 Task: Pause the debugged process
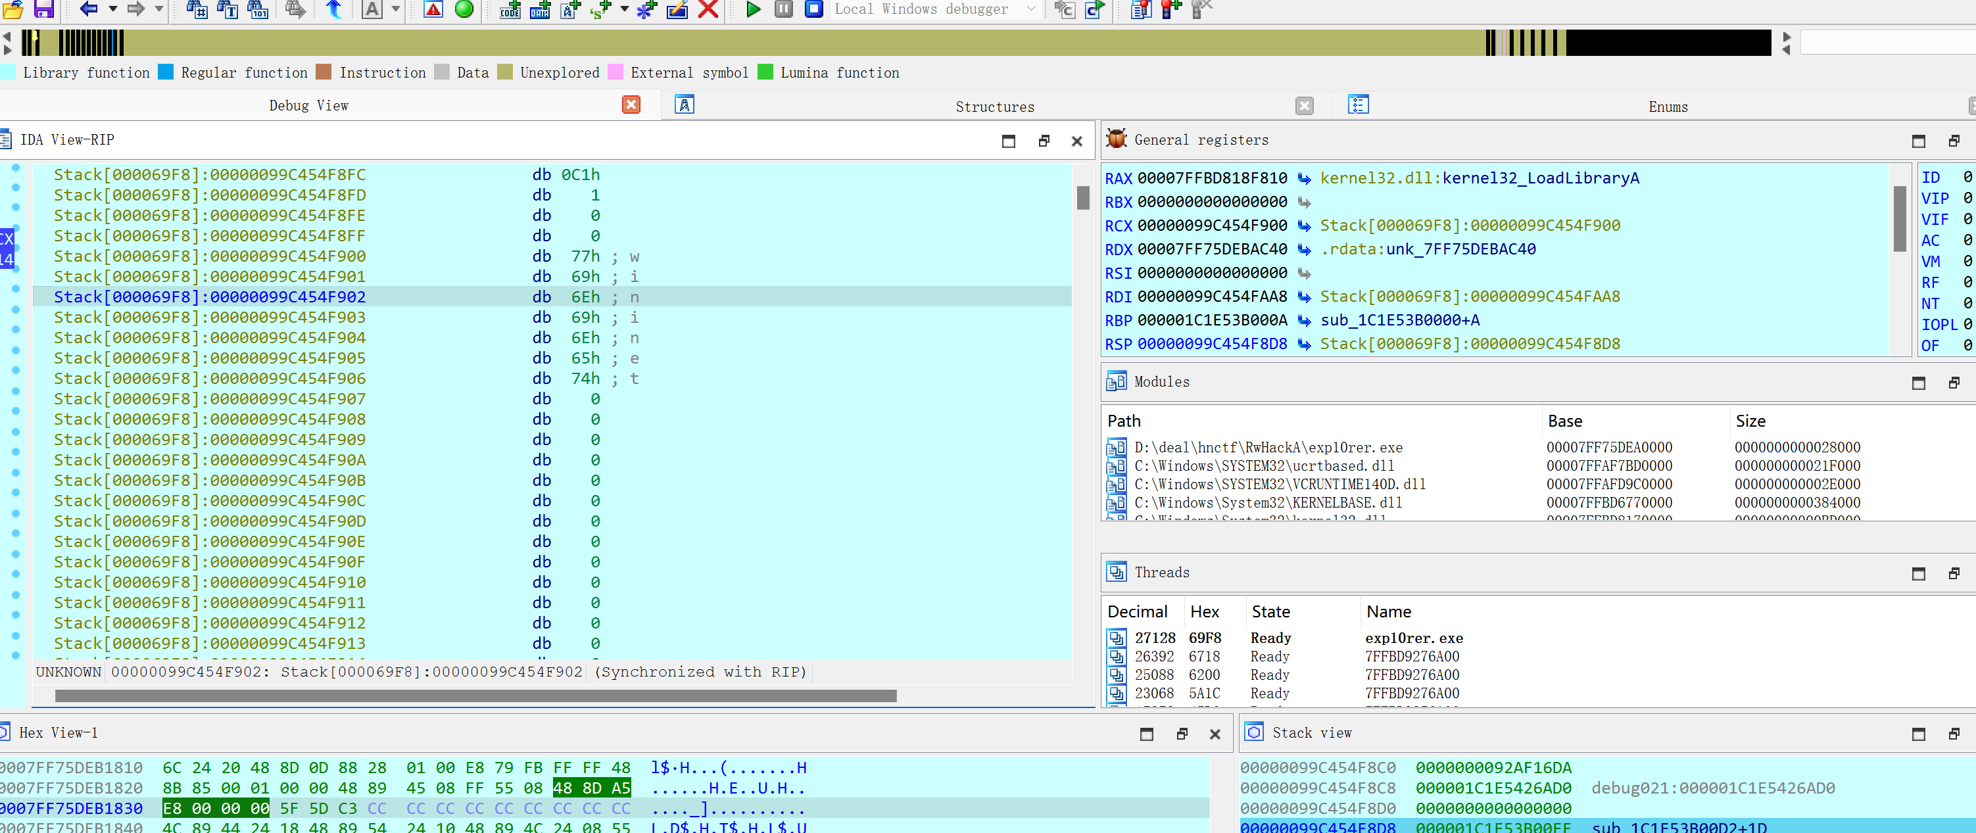click(783, 9)
